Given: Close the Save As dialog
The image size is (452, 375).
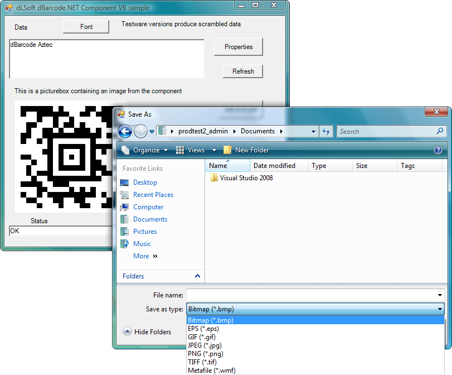Looking at the screenshot, I should 436,112.
